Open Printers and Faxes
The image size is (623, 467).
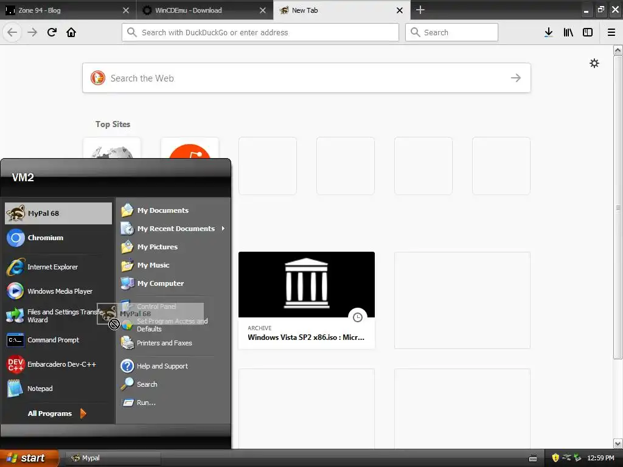(x=173, y=343)
